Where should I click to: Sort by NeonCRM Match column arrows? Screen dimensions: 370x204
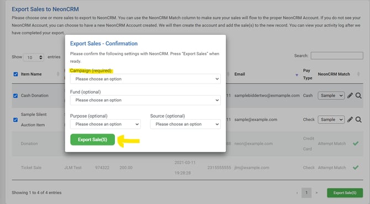[x=358, y=74]
